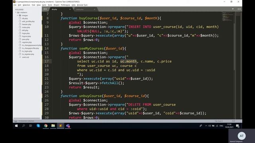Switch to the db.php editor tab
255x143 pixels.
coord(61,10)
